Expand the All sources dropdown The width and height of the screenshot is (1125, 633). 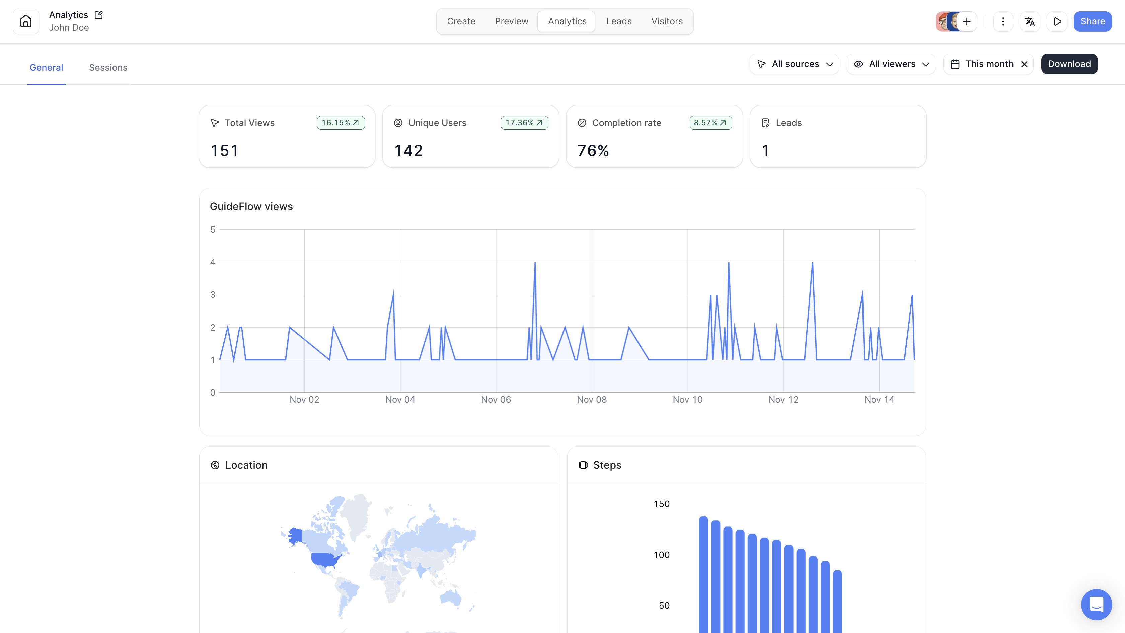tap(795, 64)
